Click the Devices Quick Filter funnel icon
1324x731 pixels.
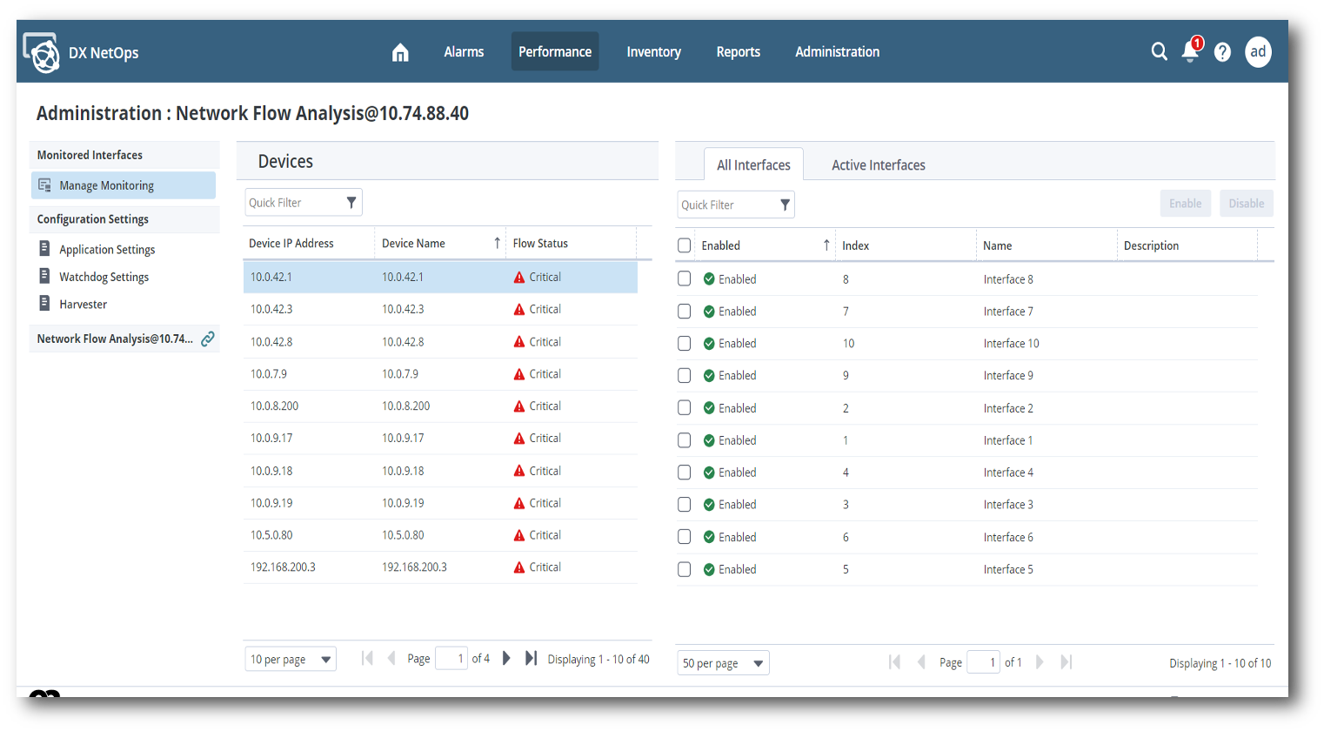[351, 203]
